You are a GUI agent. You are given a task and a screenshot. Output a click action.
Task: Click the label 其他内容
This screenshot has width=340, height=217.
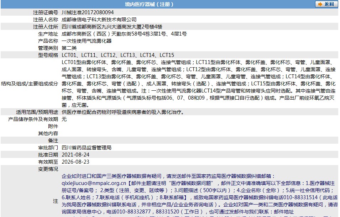click(x=48, y=133)
